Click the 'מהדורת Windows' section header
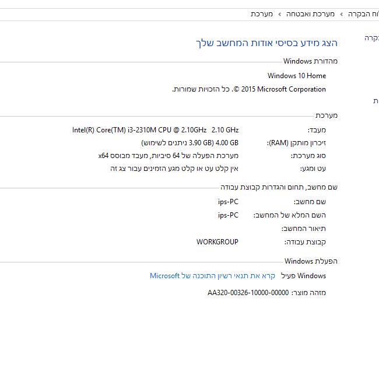The width and height of the screenshot is (379, 368). click(x=310, y=61)
